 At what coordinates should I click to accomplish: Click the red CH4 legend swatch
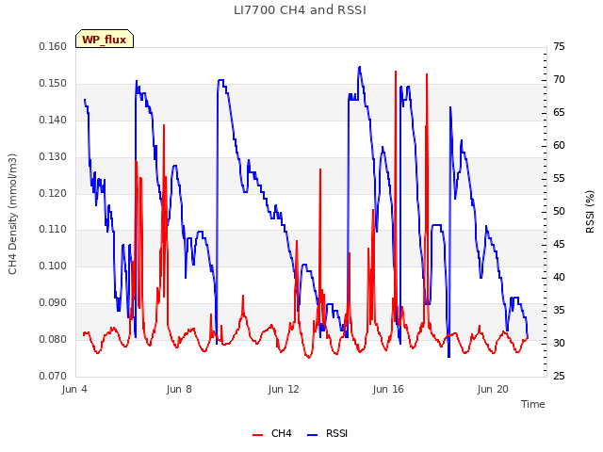click(257, 435)
